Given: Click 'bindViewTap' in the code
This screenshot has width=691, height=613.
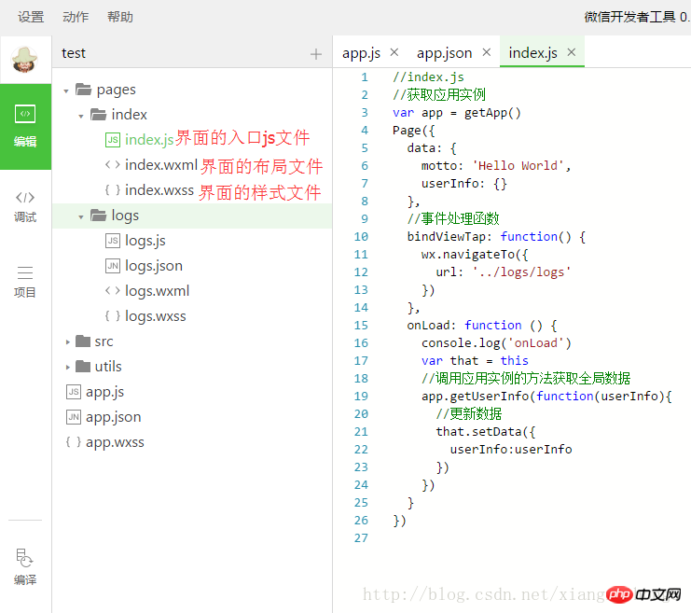Looking at the screenshot, I should (446, 237).
